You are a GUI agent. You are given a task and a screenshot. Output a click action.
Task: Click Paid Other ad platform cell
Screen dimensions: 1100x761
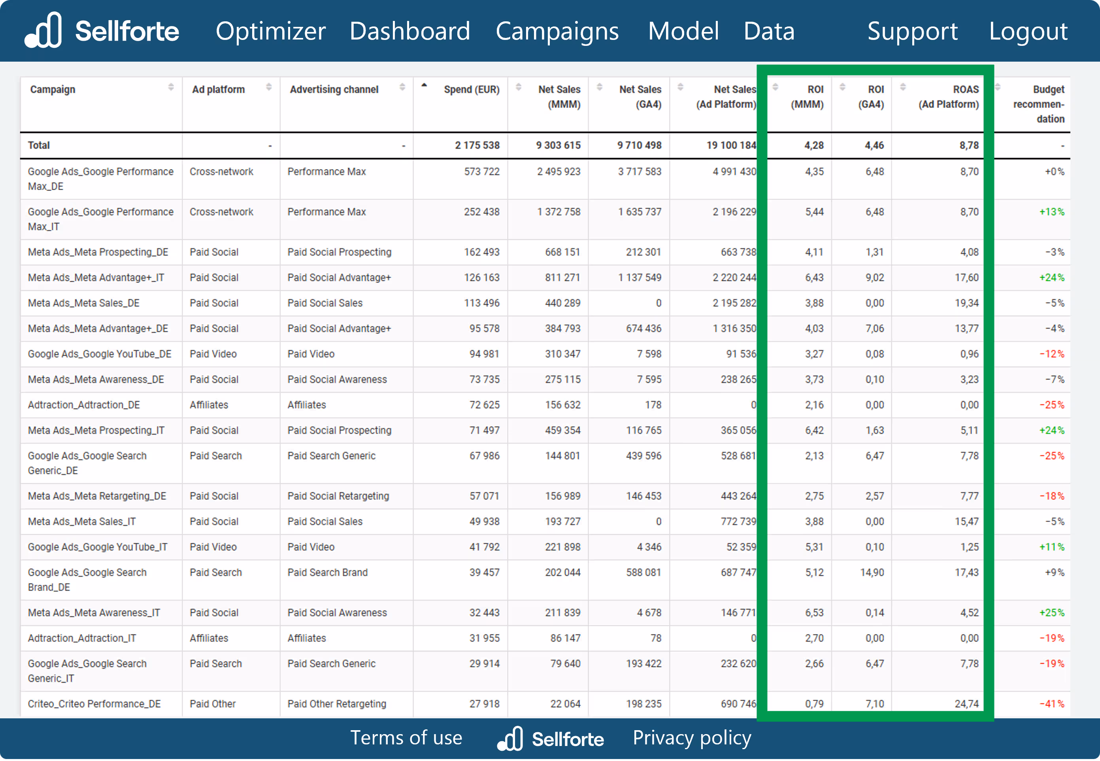tap(213, 704)
